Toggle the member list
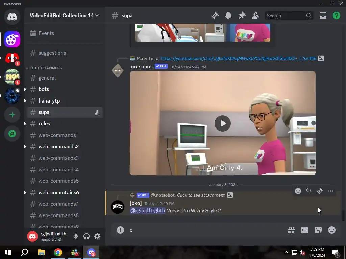 255,16
